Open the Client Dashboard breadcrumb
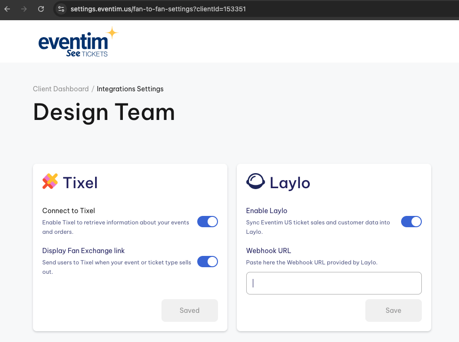 point(61,89)
